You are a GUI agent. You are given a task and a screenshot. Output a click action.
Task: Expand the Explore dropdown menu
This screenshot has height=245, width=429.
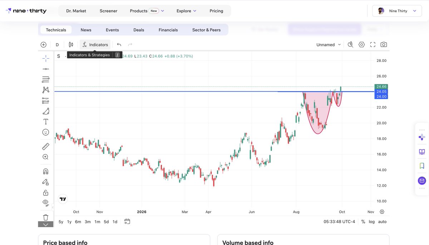[186, 11]
